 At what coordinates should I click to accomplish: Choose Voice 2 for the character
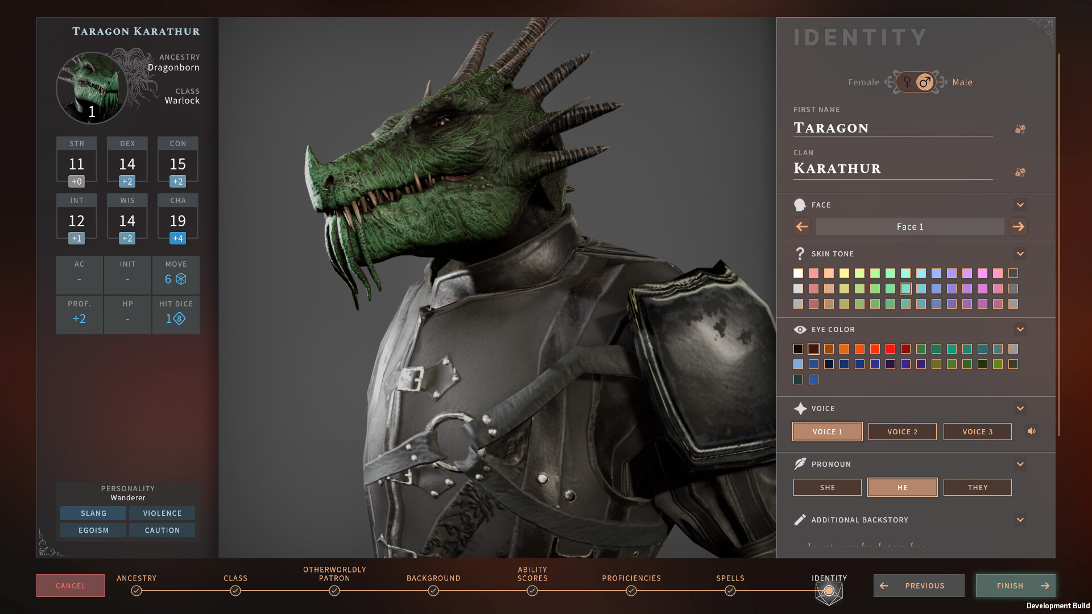(902, 431)
